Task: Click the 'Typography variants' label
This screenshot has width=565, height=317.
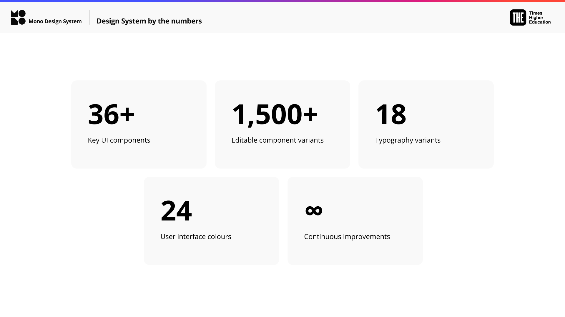Action: (408, 140)
